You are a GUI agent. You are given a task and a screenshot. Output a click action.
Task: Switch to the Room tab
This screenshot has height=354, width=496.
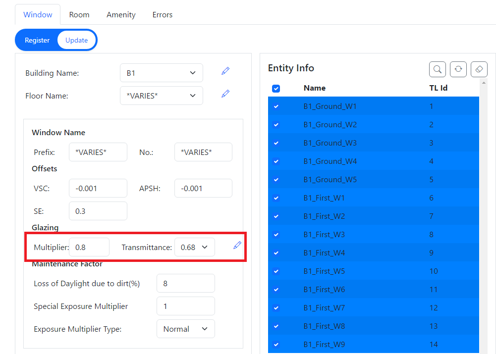click(x=79, y=15)
